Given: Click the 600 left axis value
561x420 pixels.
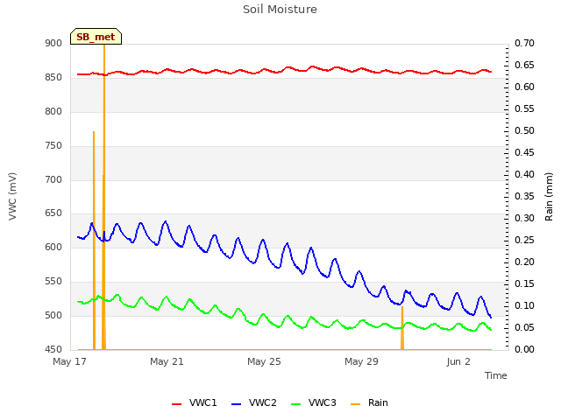Looking at the screenshot, I should tap(53, 247).
